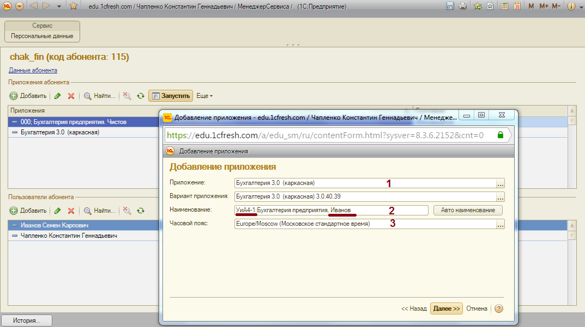Viewport: 585px width, 327px height.
Task: Open the calendar icon in top toolbar
Action: coord(516,6)
